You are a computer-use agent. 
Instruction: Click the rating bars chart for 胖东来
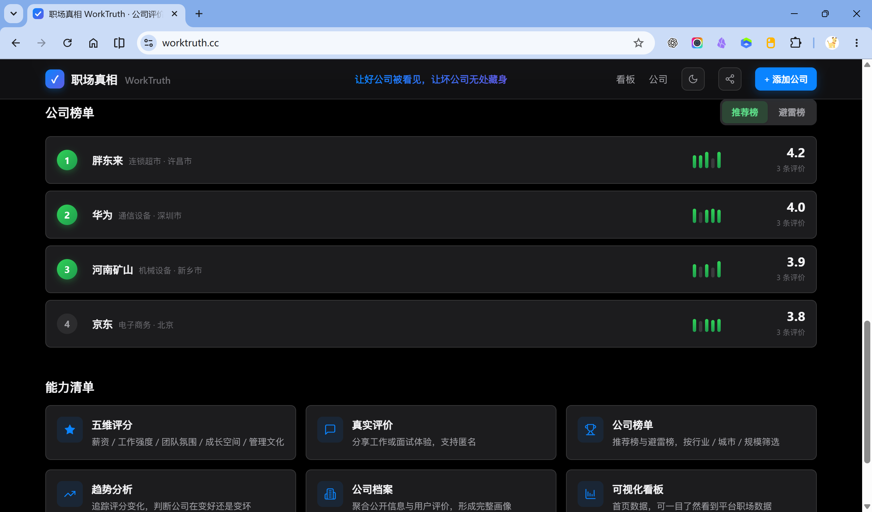pyautogui.click(x=706, y=160)
